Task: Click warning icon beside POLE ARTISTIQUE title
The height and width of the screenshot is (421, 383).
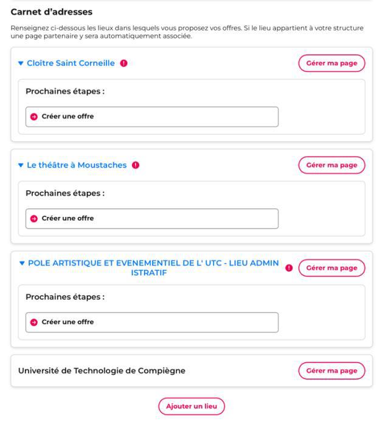Action: [x=289, y=268]
